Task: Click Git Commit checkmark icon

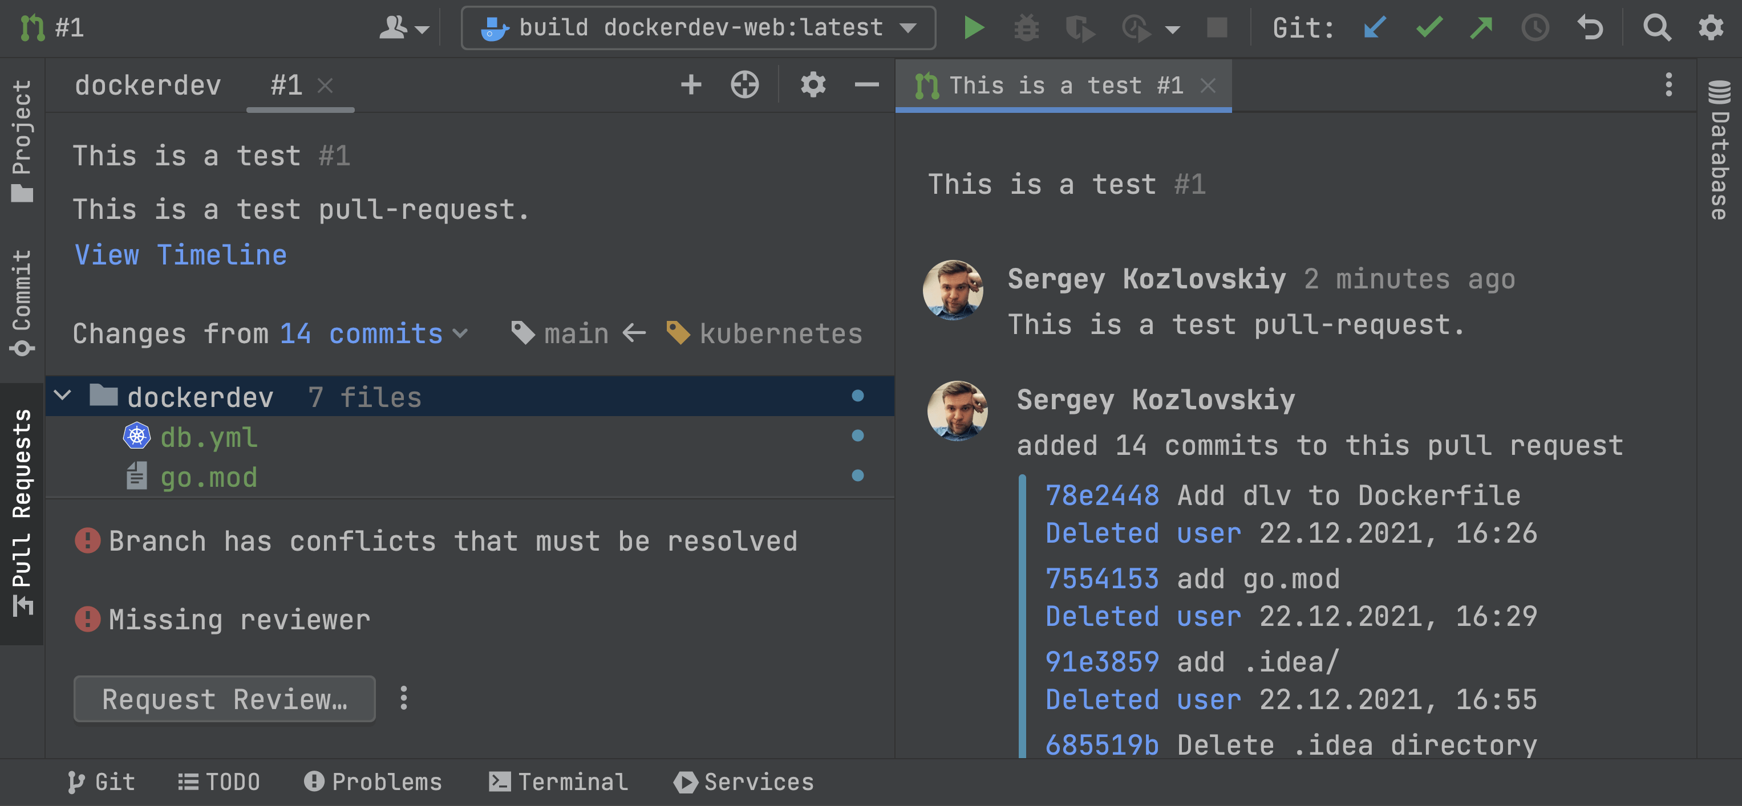Action: click(x=1429, y=28)
